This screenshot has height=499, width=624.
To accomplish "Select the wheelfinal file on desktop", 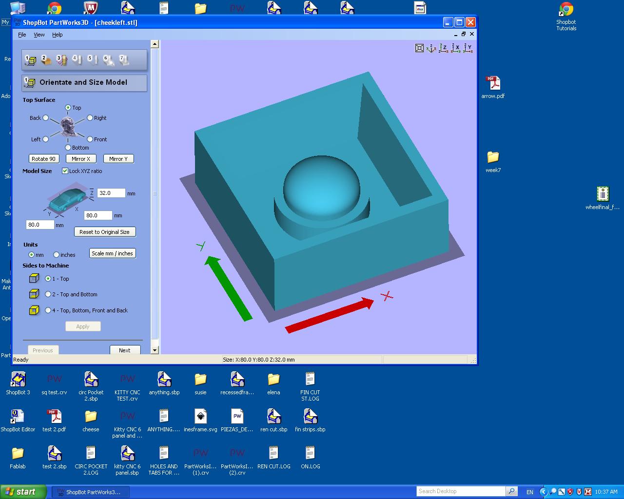I will (603, 198).
